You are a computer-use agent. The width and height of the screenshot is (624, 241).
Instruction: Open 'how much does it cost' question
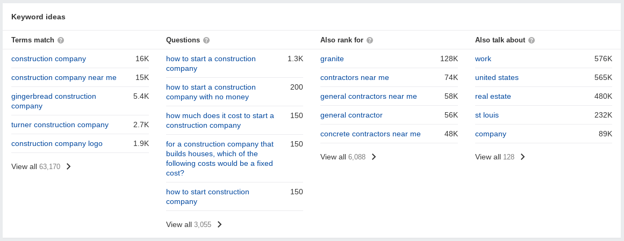[220, 120]
